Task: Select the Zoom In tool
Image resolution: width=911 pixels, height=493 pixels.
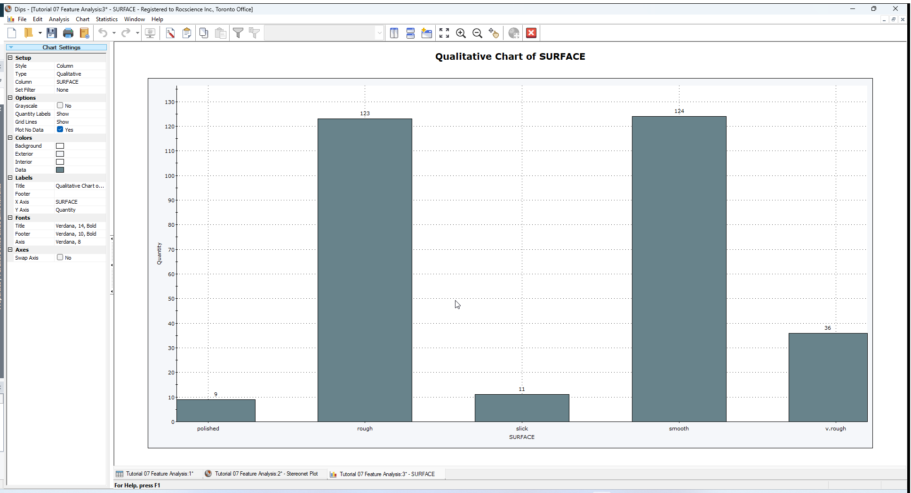Action: (461, 33)
